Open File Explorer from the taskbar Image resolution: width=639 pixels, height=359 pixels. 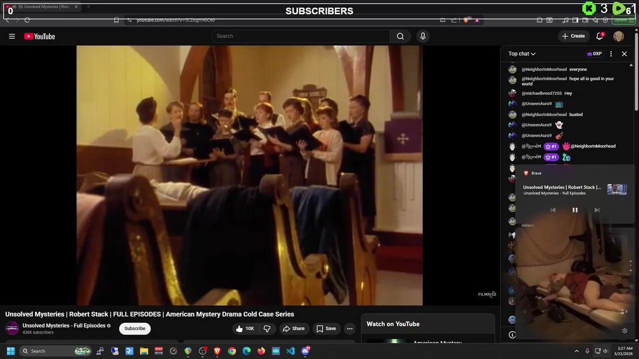144,351
